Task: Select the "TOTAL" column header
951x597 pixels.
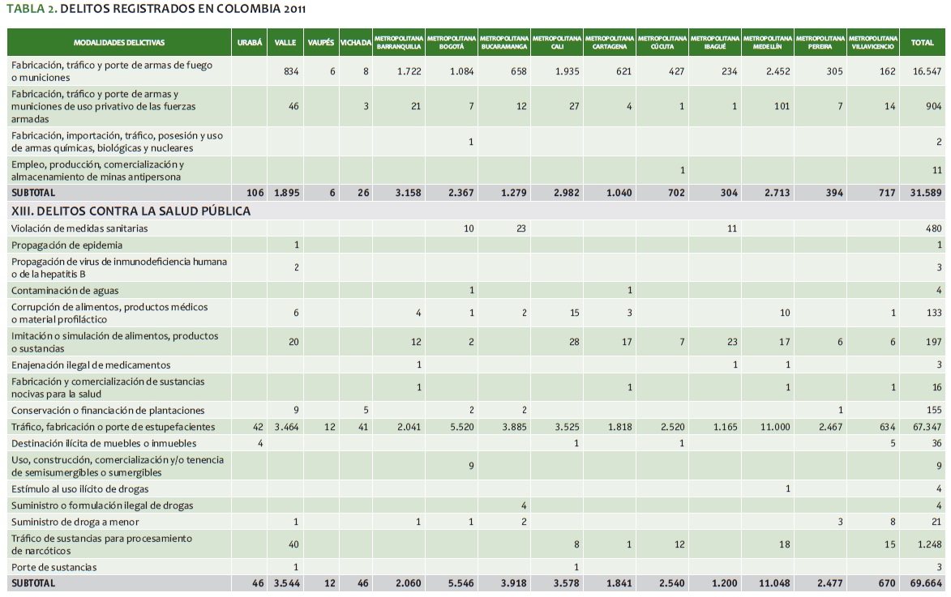Action: click(x=922, y=43)
